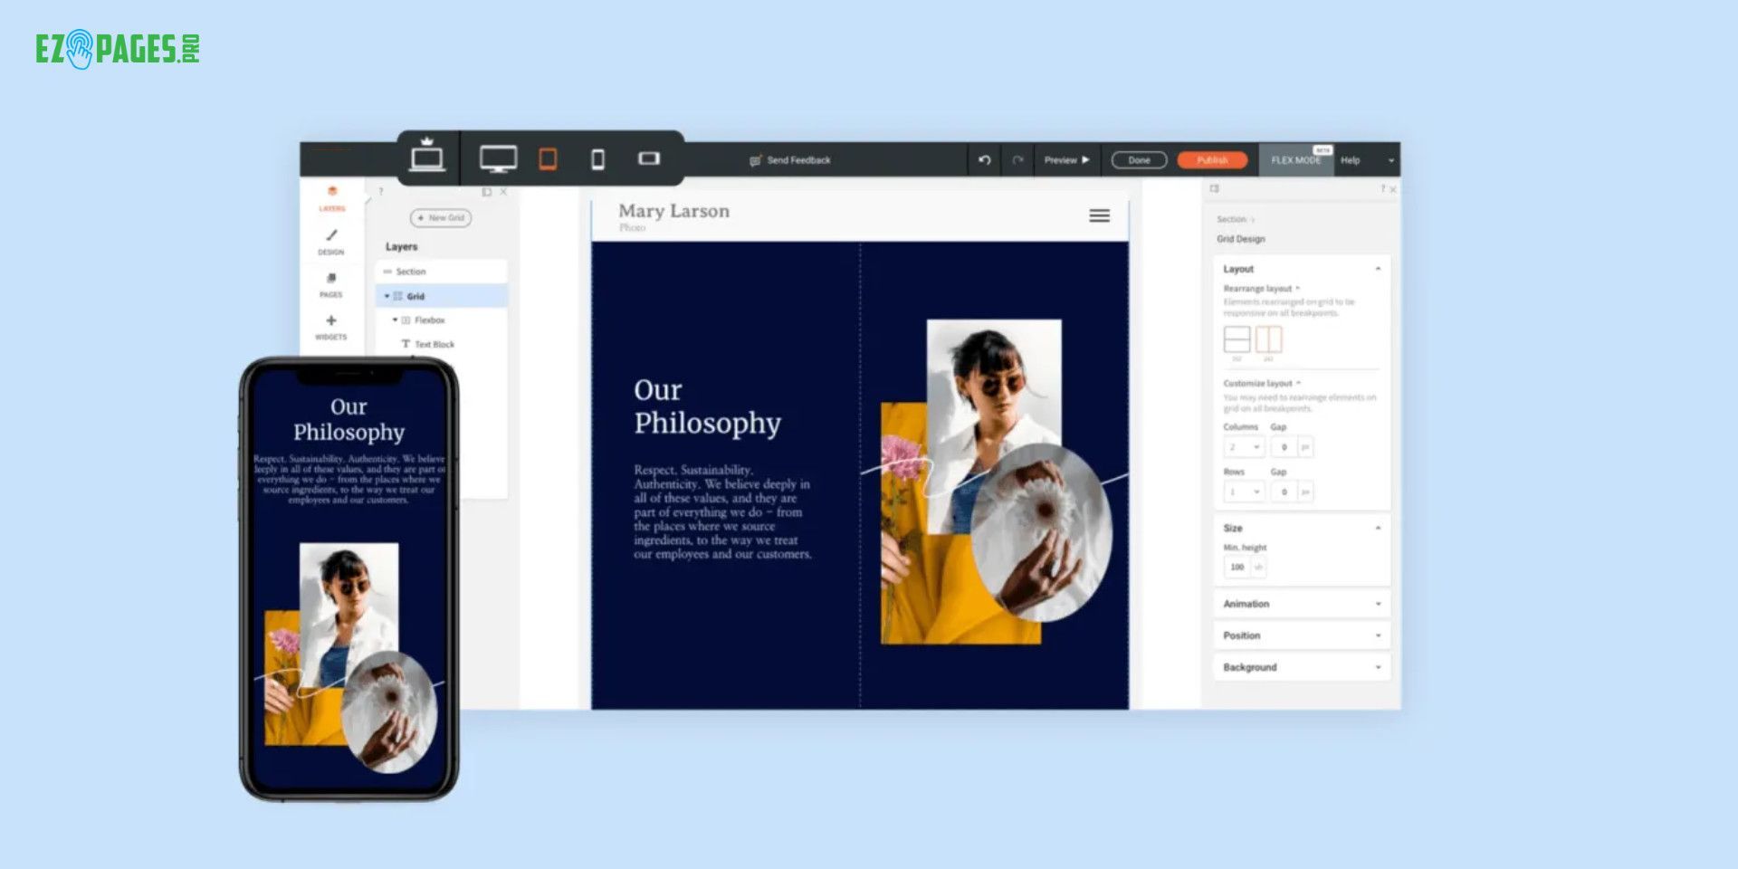Click the woman's photo in the phone mockup
1738x869 pixels.
coord(349,616)
